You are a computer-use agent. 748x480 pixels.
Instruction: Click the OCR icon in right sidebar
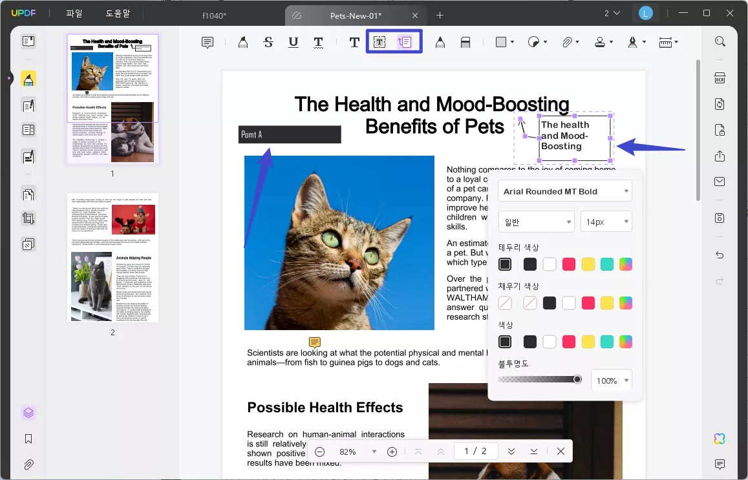(x=720, y=78)
